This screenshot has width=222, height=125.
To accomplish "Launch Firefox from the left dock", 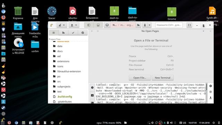I will click(3, 17).
